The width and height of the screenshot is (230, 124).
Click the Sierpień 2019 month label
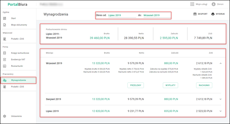[x=53, y=99]
